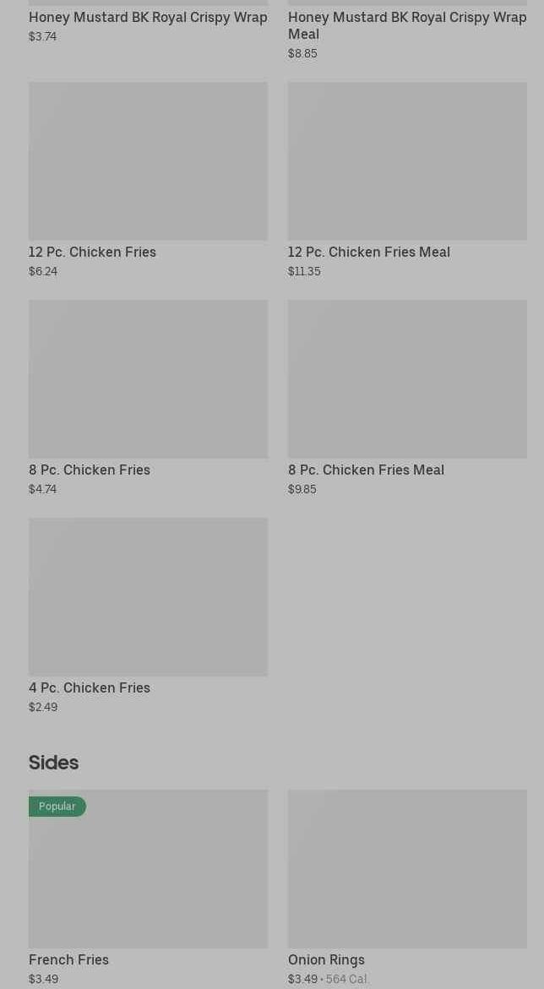Click the Onion Rings title
Viewport: 544px width, 989px height.
(x=326, y=959)
